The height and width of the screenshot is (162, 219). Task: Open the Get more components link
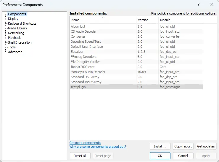point(85,143)
